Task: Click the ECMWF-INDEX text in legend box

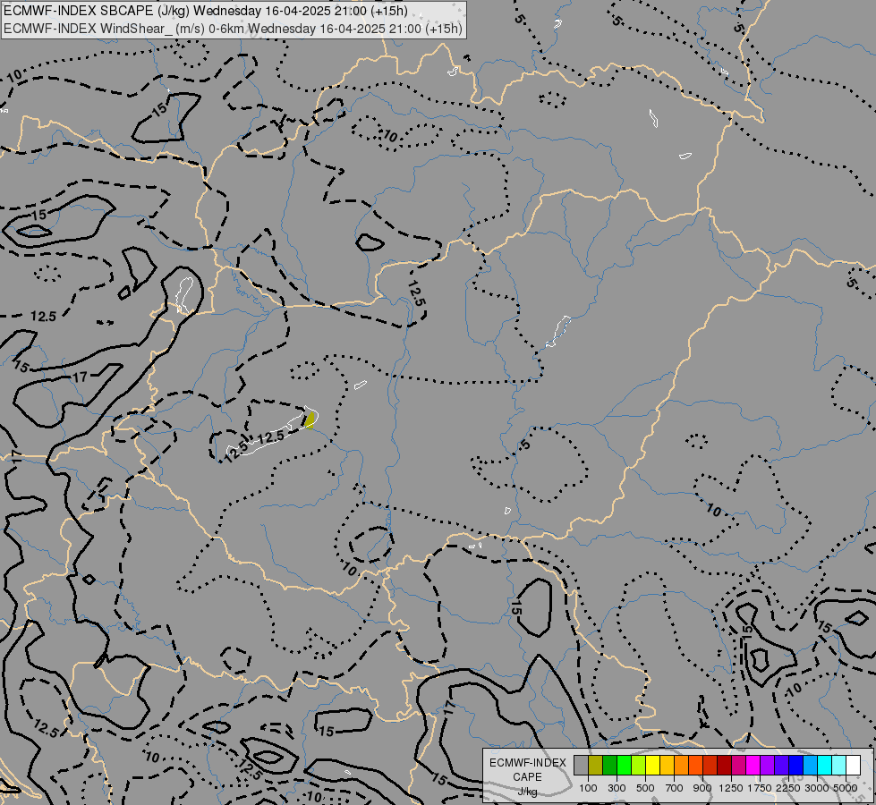Action: [x=528, y=763]
